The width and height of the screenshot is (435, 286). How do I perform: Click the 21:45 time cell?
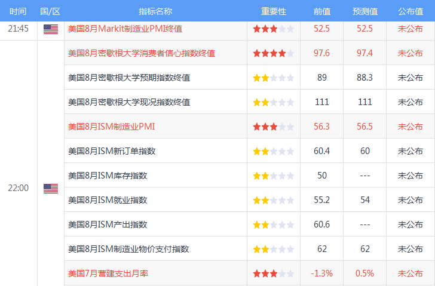point(19,29)
